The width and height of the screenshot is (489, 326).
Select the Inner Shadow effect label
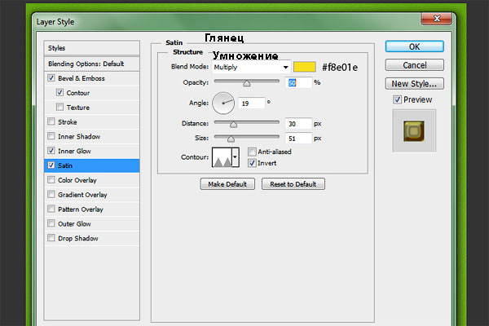coord(79,136)
